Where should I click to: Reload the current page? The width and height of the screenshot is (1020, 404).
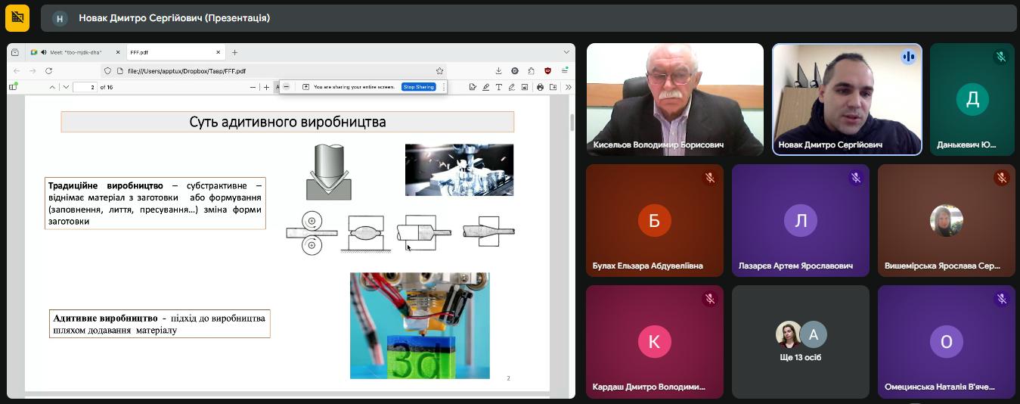coord(48,70)
